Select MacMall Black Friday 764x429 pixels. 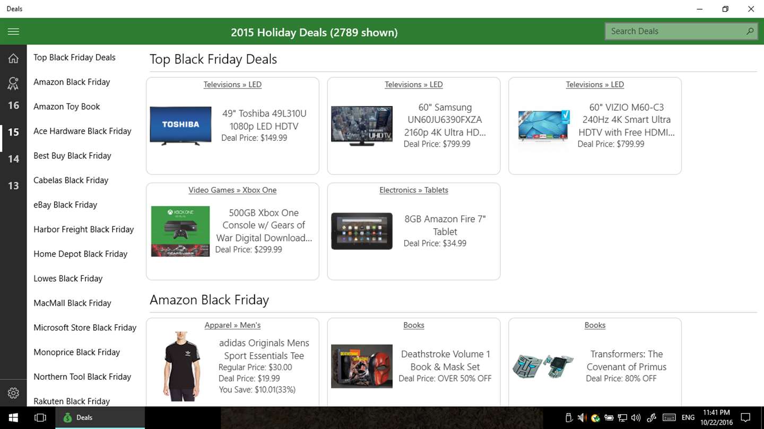(x=72, y=303)
